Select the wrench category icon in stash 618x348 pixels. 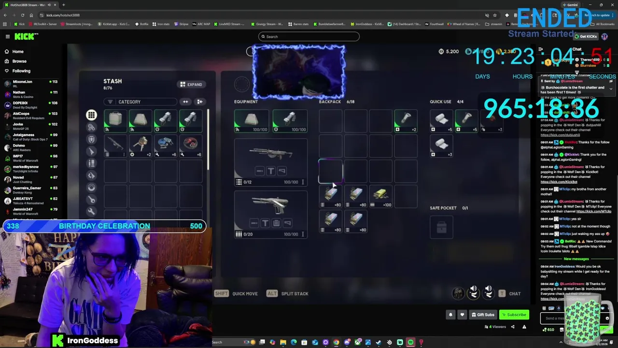[x=91, y=211]
